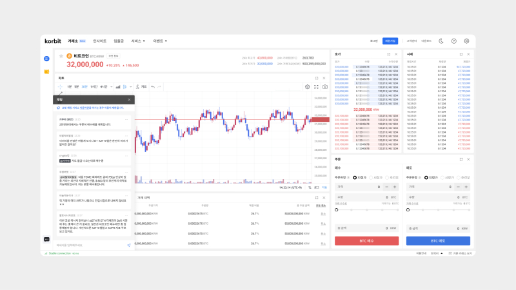
Task: Open the 서비스 dropdown menu
Action: coord(138,41)
